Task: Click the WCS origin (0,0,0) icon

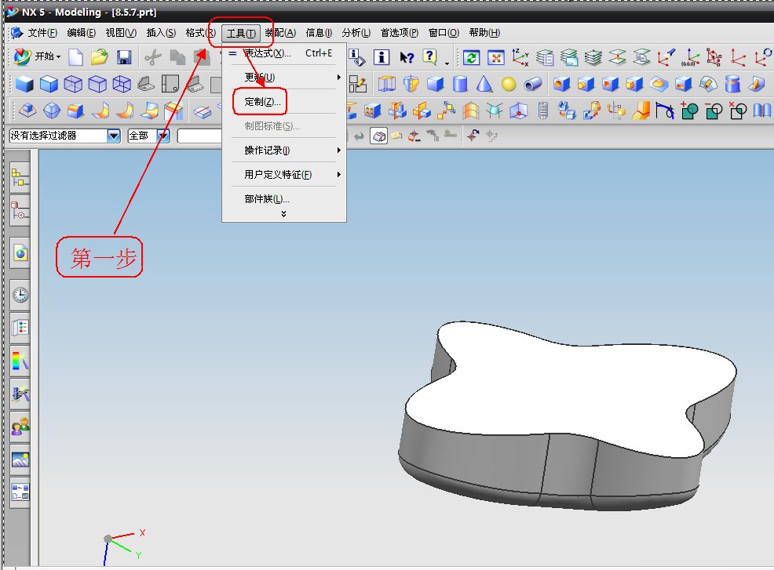Action: click(689, 57)
